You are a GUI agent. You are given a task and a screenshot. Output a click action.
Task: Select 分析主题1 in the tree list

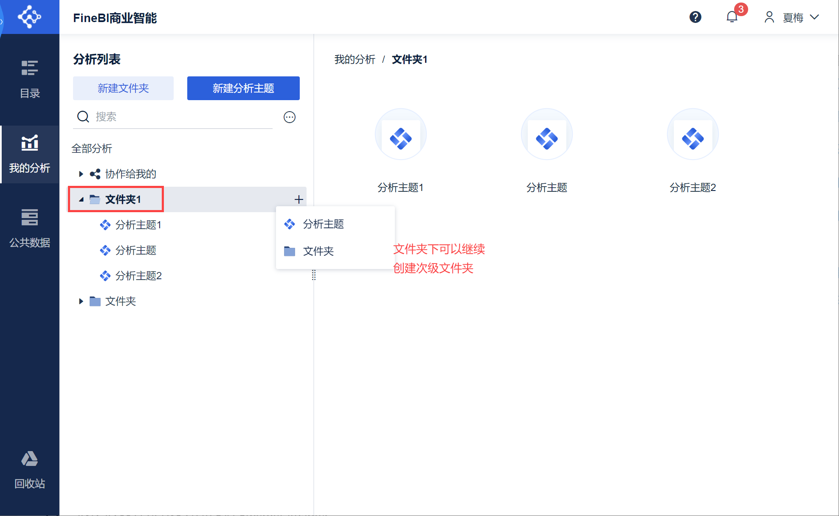[138, 225]
